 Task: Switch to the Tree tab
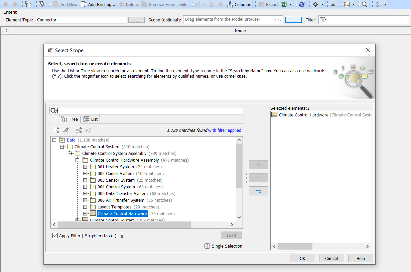pos(70,119)
